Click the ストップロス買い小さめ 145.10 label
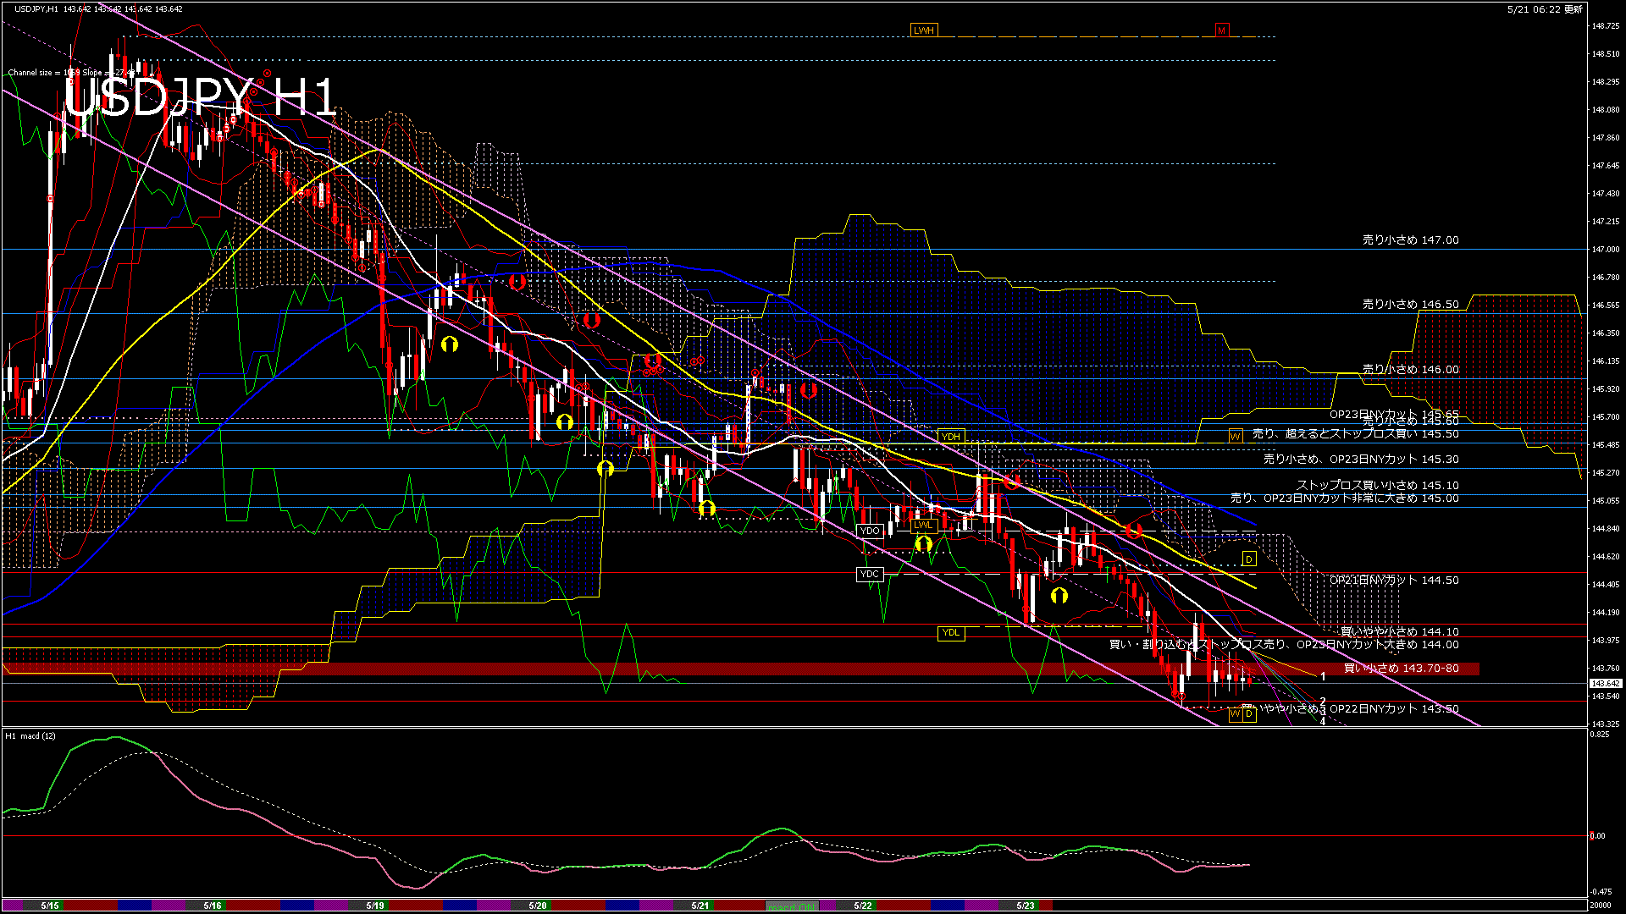The height and width of the screenshot is (914, 1626). 1377,485
